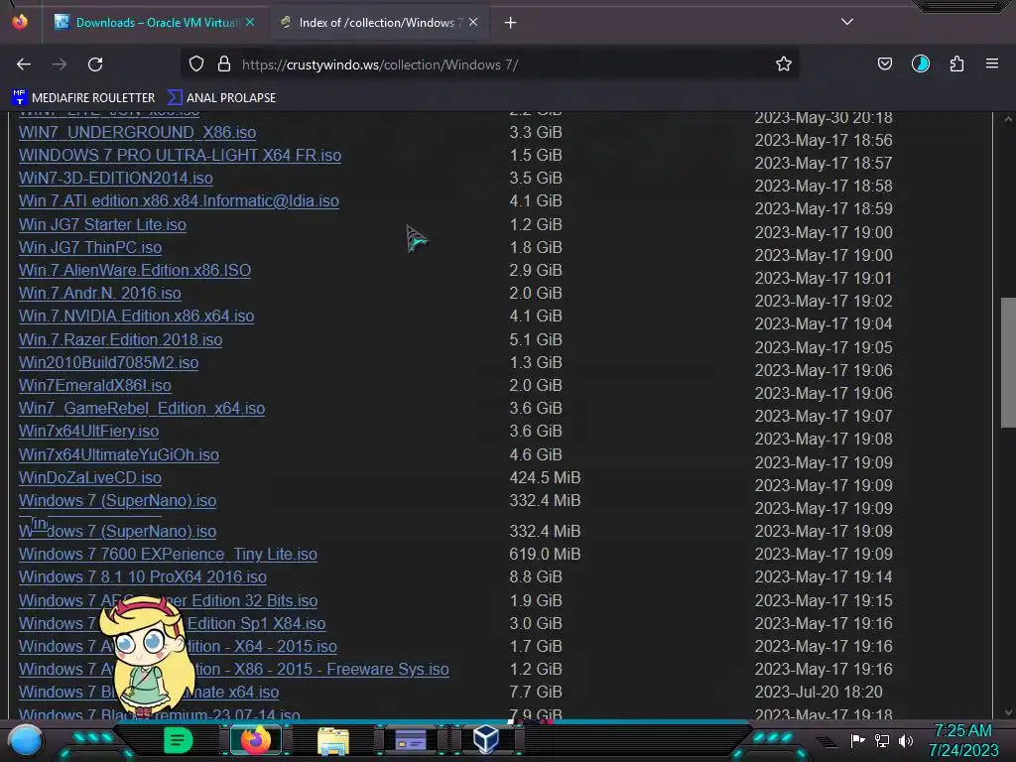List all tabs dropdown arrow
Viewport: 1016px width, 762px height.
[x=847, y=22]
